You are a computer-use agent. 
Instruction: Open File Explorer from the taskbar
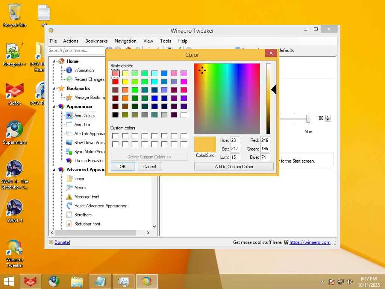click(x=77, y=281)
